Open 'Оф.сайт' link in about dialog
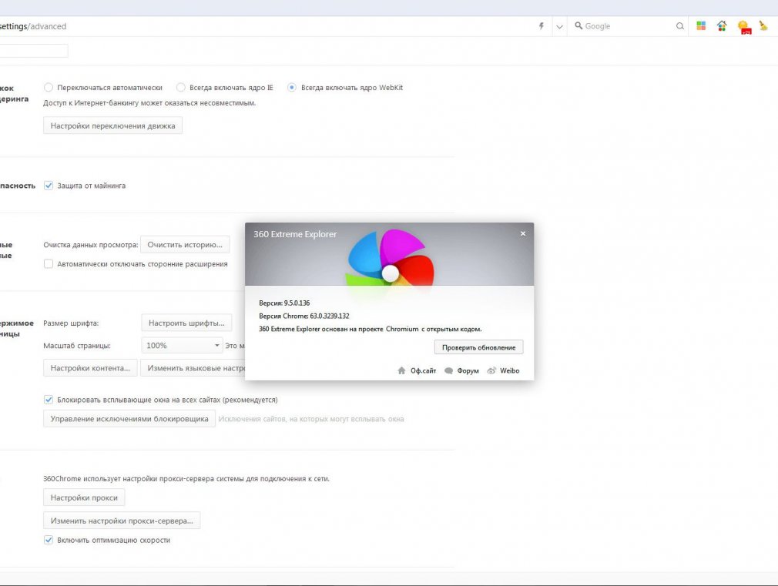The image size is (778, 586). (423, 370)
